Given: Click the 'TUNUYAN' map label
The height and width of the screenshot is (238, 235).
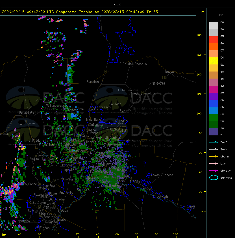Looking at the screenshot, I should tap(60, 220).
